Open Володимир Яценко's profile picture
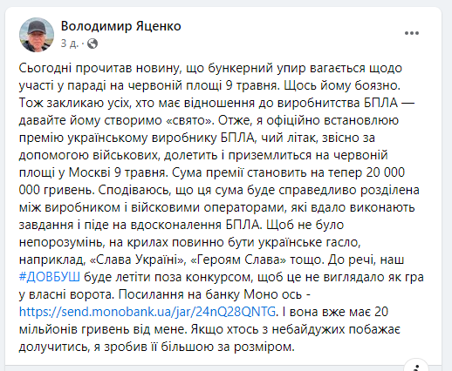This screenshot has height=371, width=452. 37,35
